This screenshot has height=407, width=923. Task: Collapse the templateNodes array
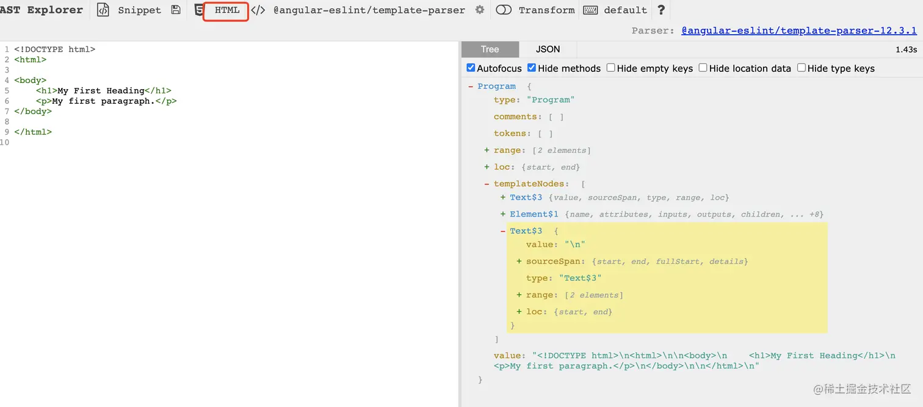[487, 184]
